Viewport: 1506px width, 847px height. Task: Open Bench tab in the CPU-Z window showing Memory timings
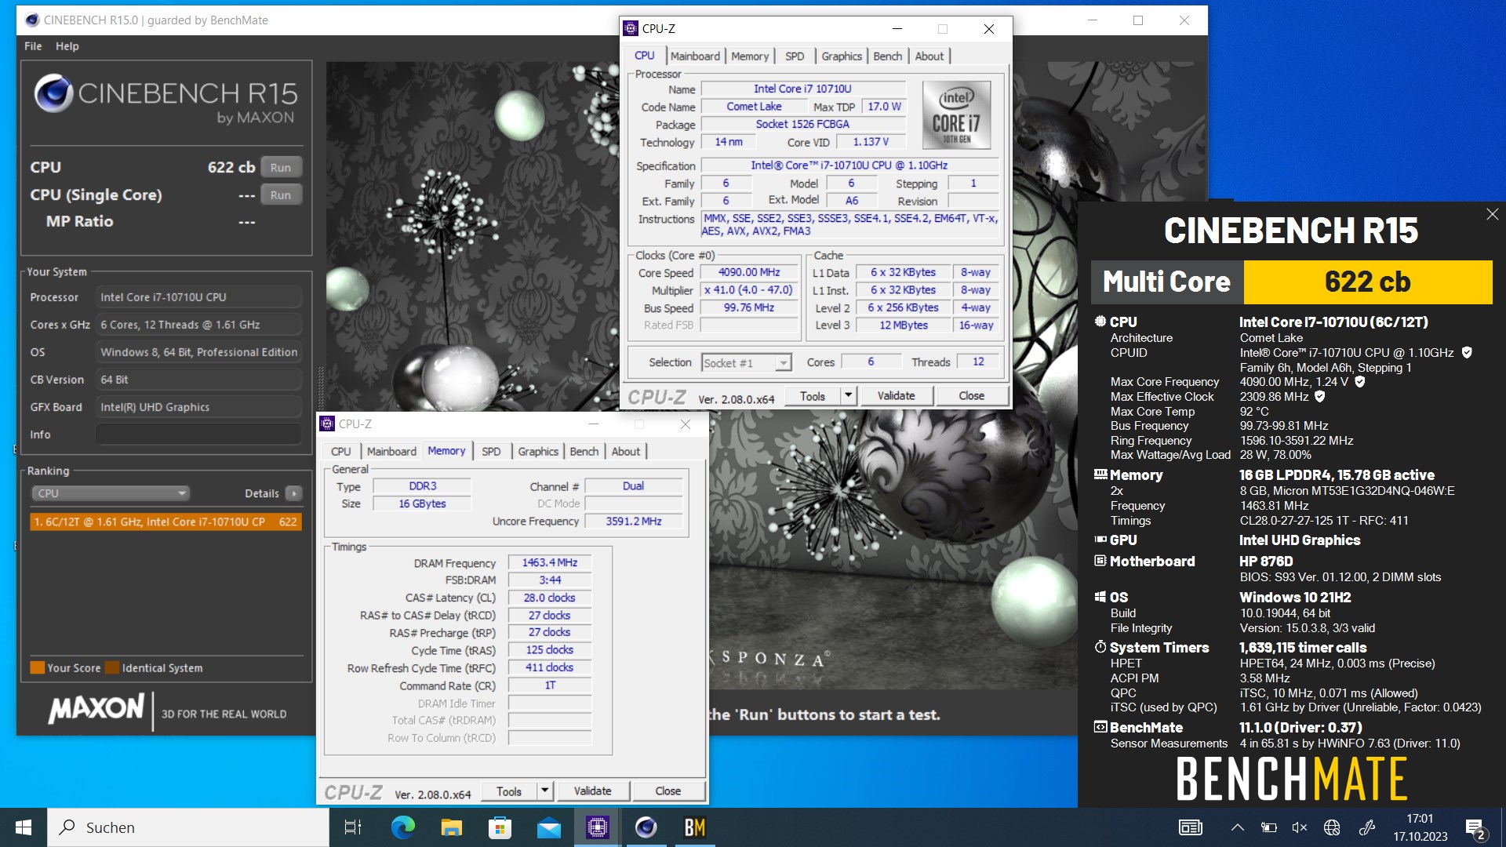584,452
